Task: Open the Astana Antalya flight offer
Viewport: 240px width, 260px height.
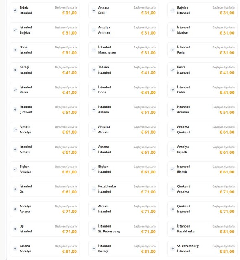Action: click(45, 249)
